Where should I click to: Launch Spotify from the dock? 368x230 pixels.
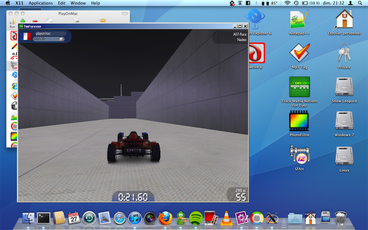(195, 217)
